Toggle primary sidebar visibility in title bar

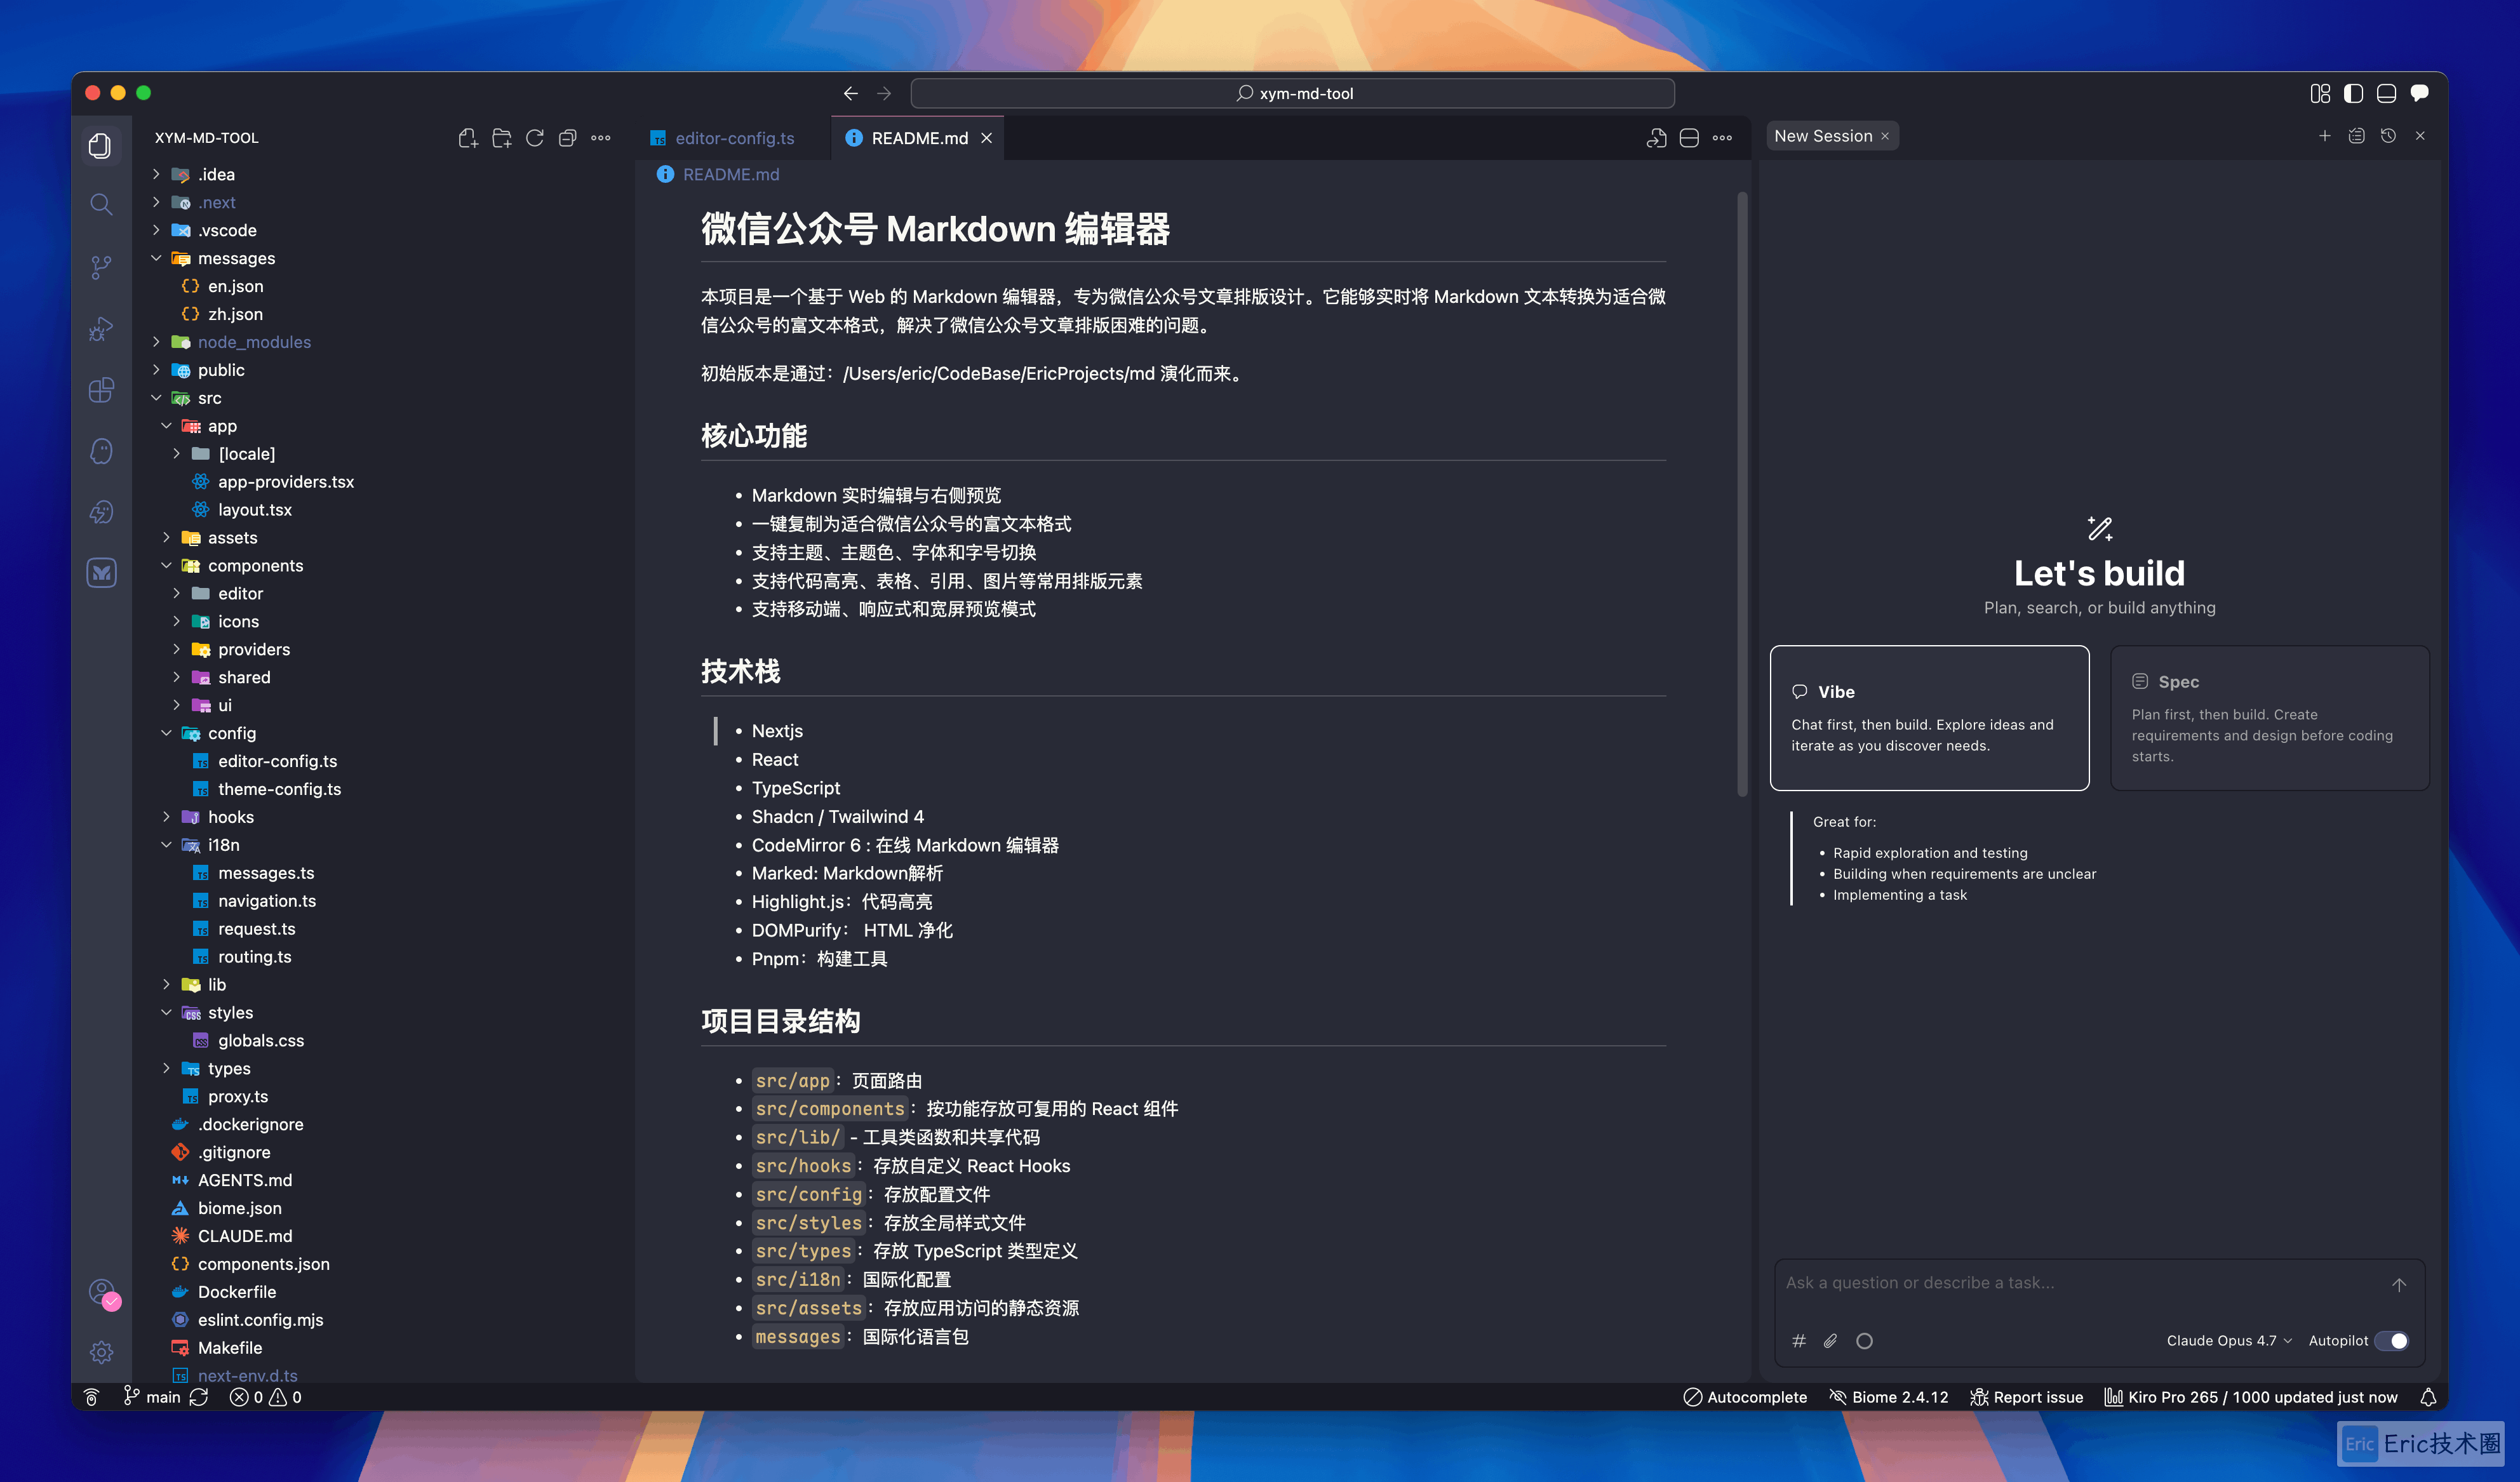pyautogui.click(x=2354, y=93)
